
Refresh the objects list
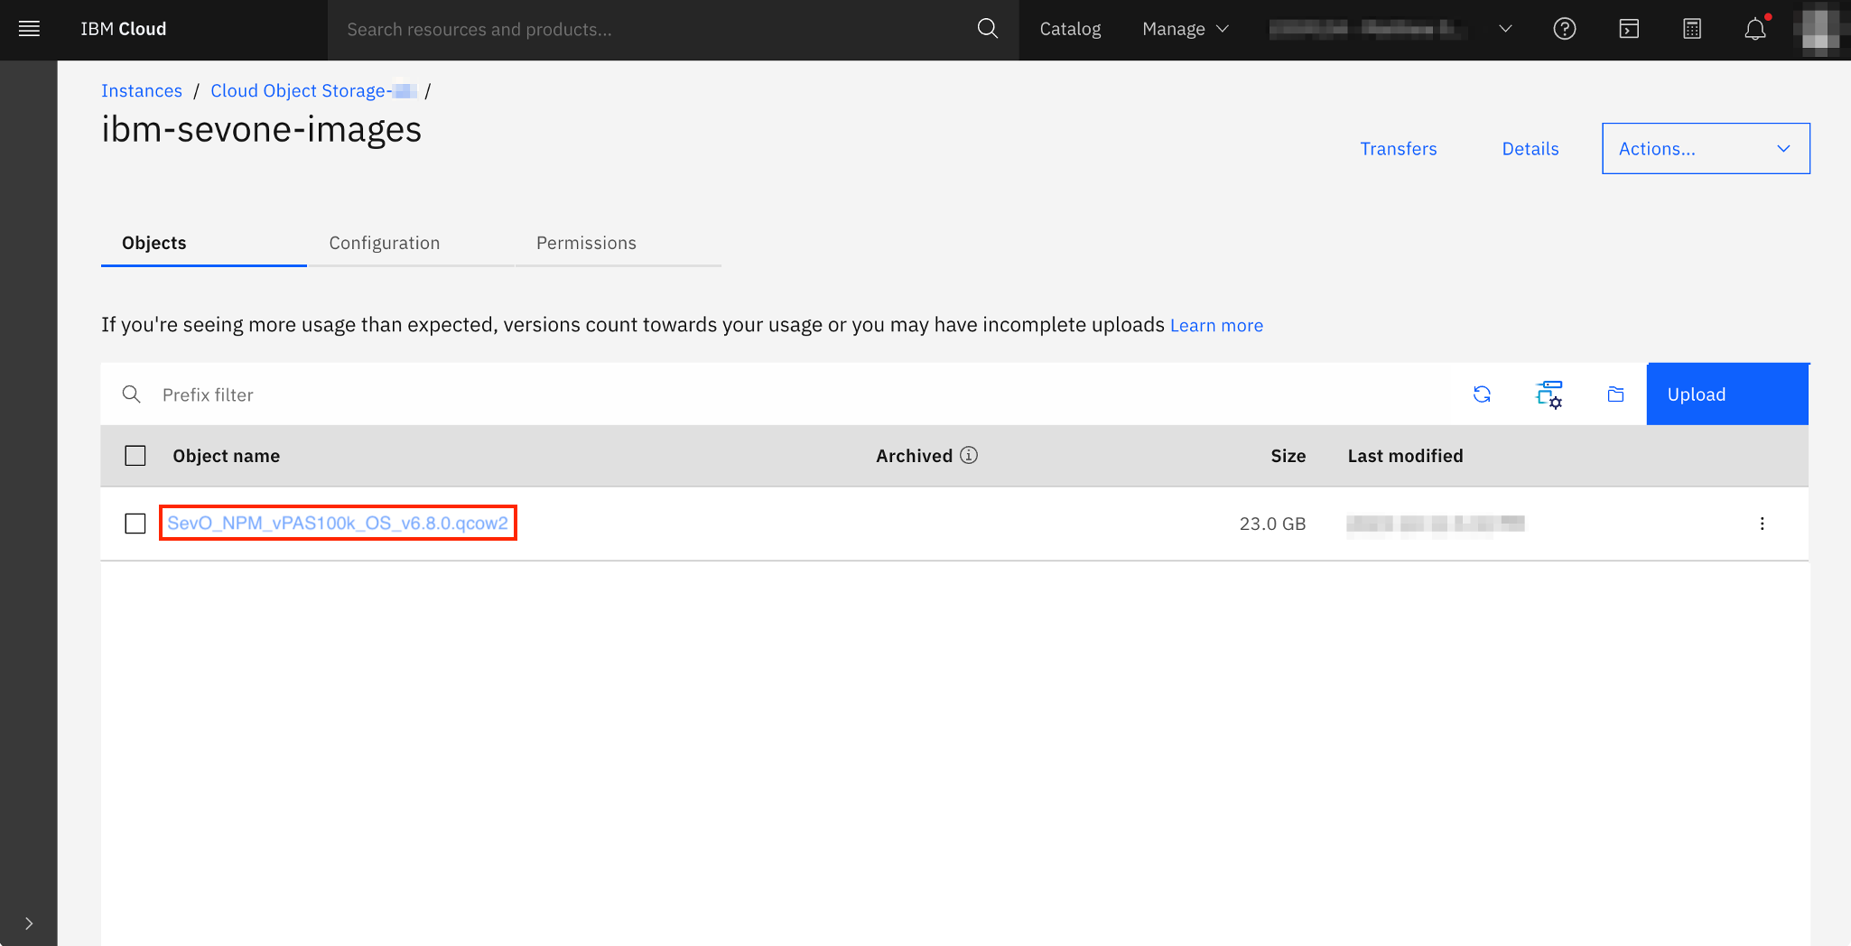(x=1482, y=394)
